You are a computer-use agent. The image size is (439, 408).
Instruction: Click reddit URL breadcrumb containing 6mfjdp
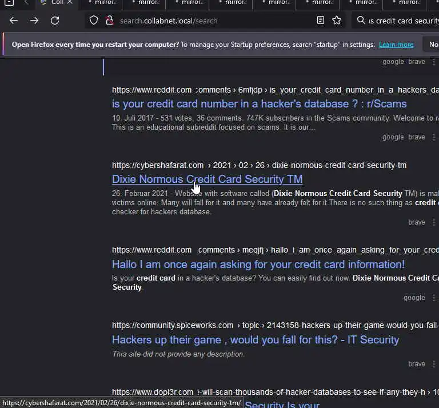point(275,90)
